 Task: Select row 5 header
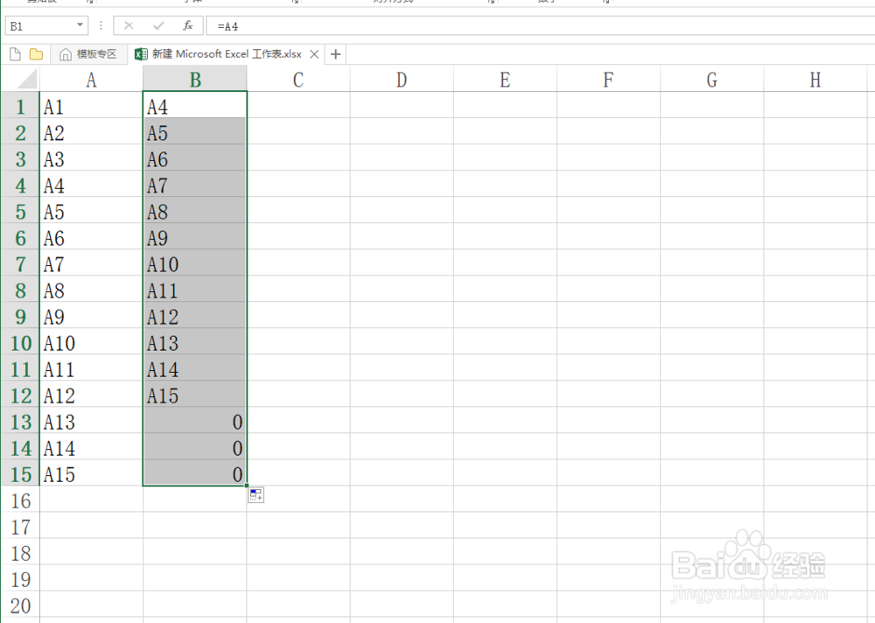[x=20, y=210]
